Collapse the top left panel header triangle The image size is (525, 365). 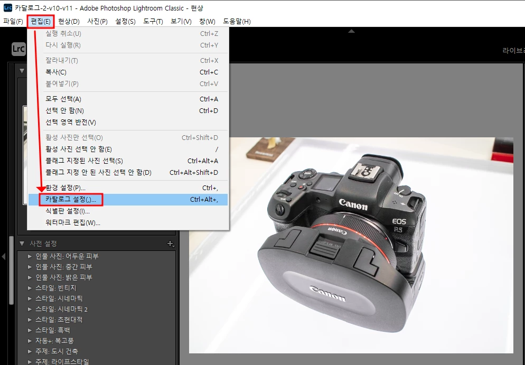(x=22, y=71)
